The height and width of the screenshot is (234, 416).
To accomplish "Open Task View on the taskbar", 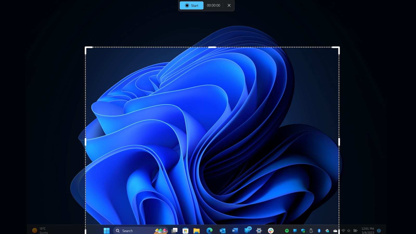I will coord(174,231).
